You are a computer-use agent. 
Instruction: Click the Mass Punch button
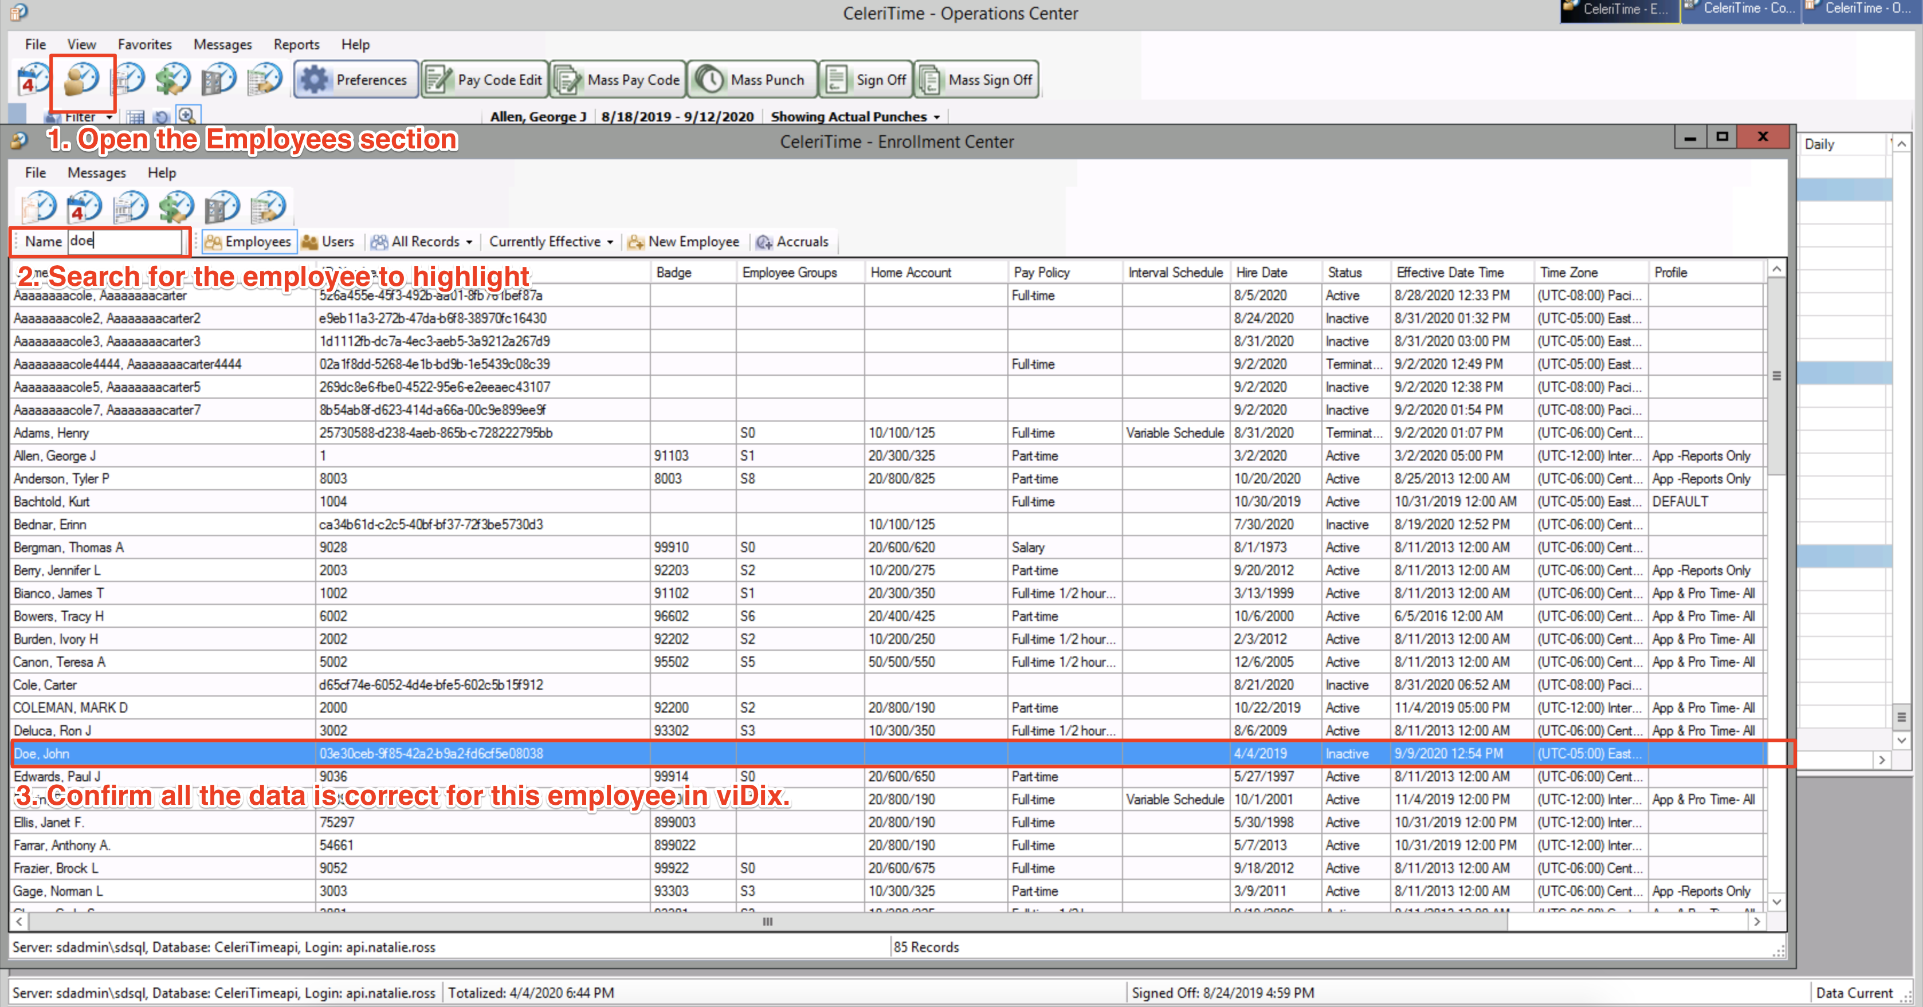[x=752, y=79]
